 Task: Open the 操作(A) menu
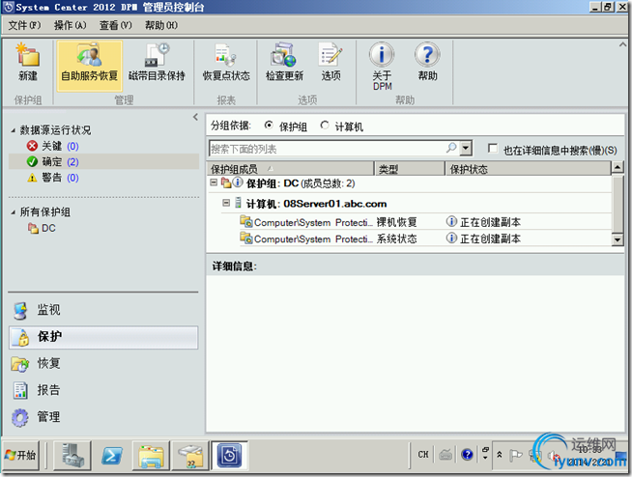point(71,25)
